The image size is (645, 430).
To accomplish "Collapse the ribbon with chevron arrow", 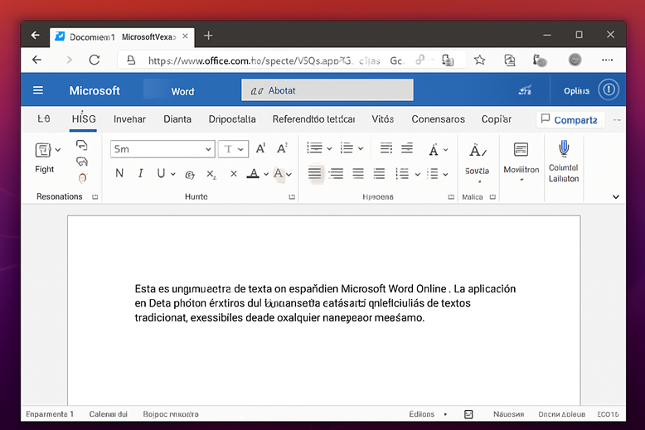I will (616, 197).
